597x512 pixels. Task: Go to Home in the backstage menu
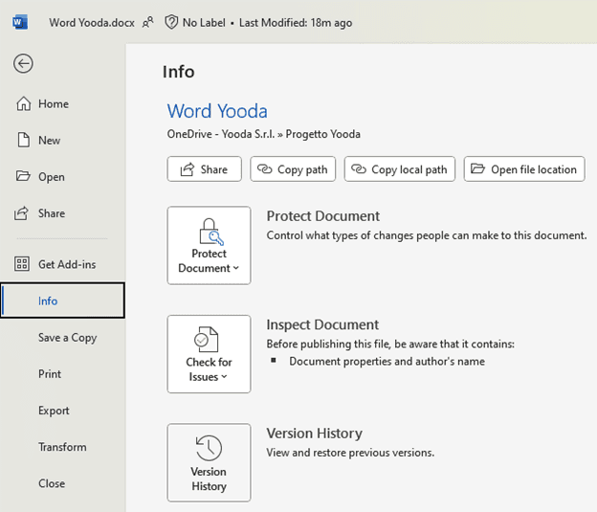54,104
